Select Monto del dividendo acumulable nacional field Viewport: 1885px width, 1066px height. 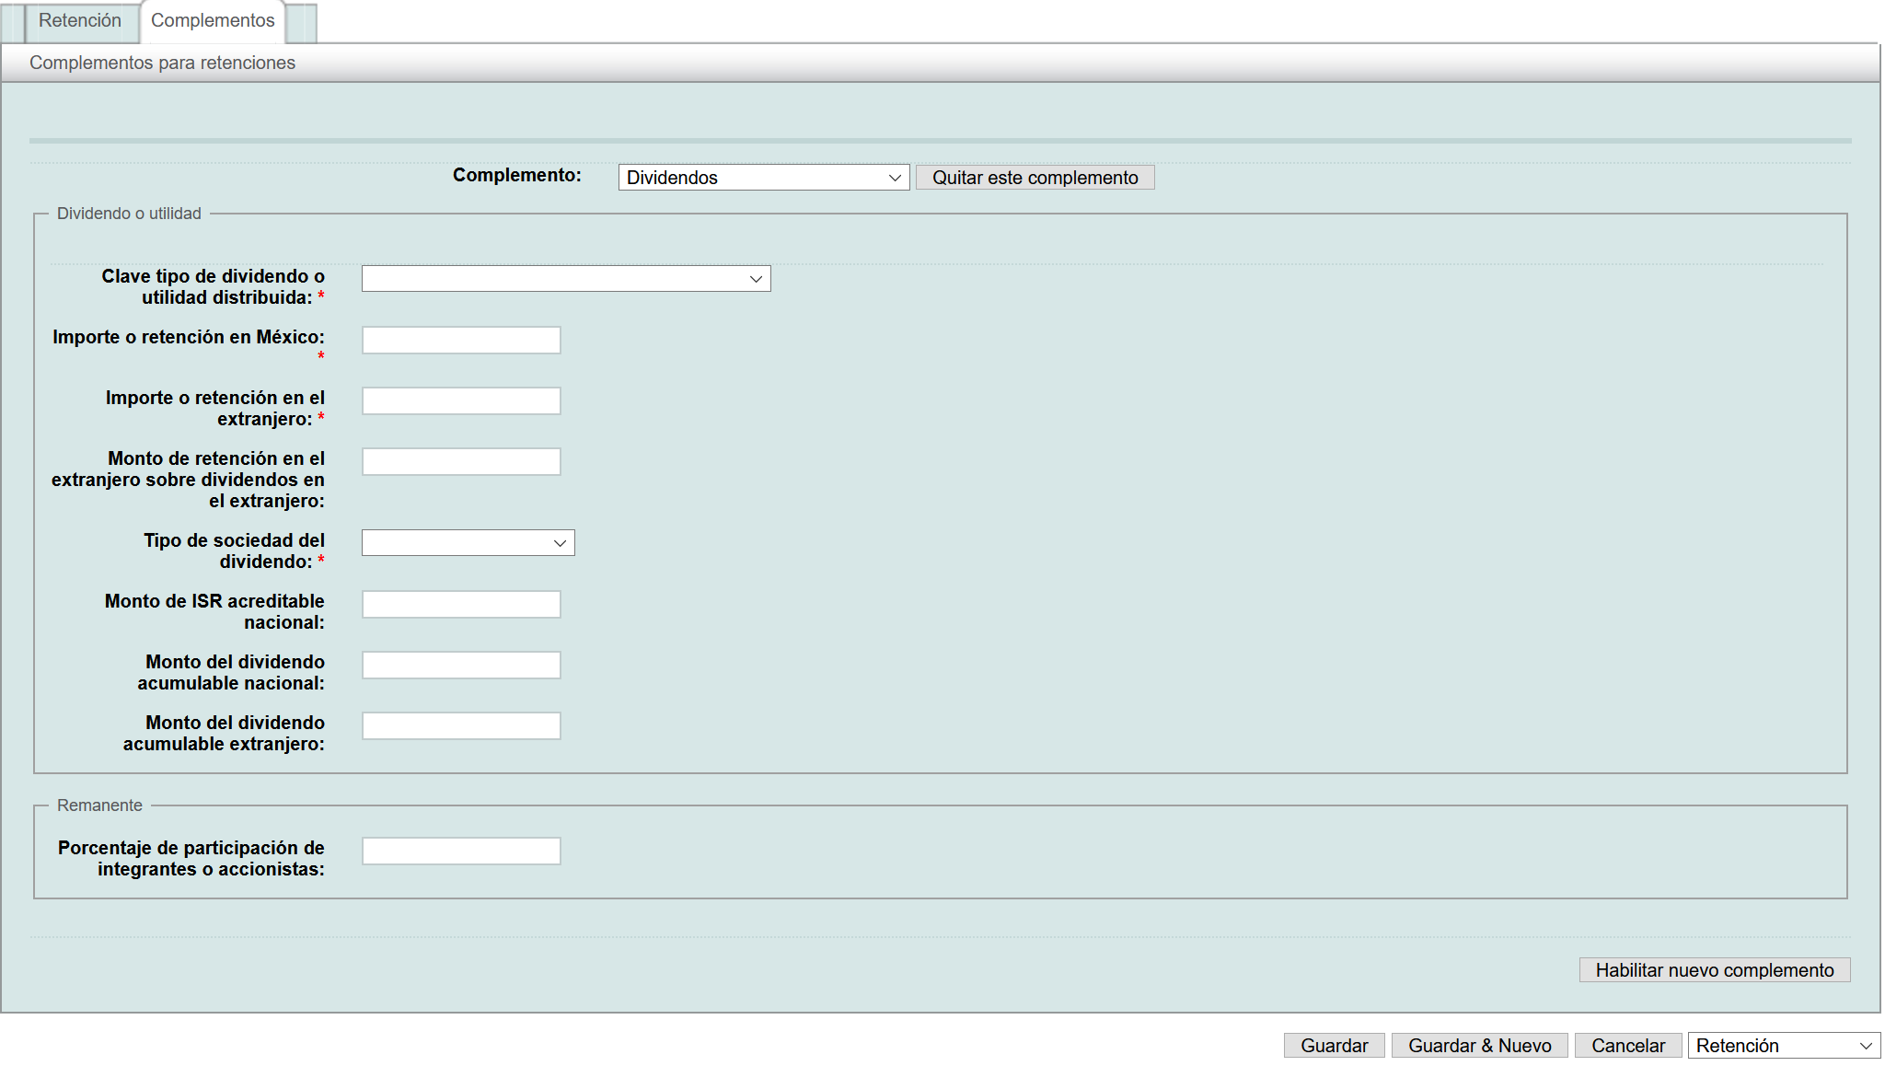pos(461,666)
